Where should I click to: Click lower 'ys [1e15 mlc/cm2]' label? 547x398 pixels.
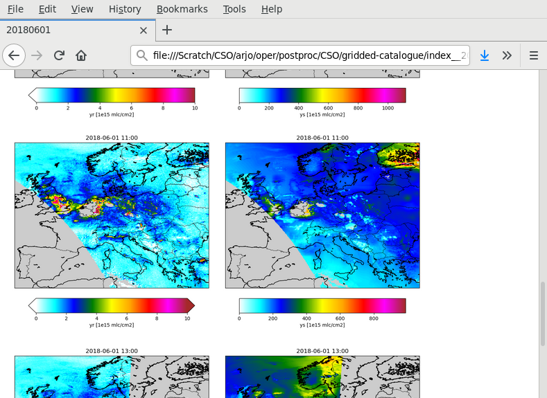coord(322,325)
